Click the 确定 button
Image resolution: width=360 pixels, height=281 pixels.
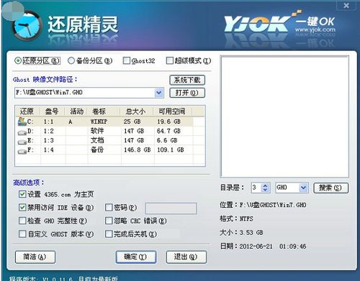click(x=136, y=257)
